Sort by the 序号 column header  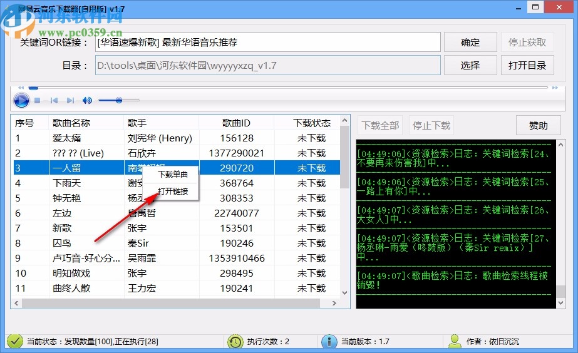31,123
